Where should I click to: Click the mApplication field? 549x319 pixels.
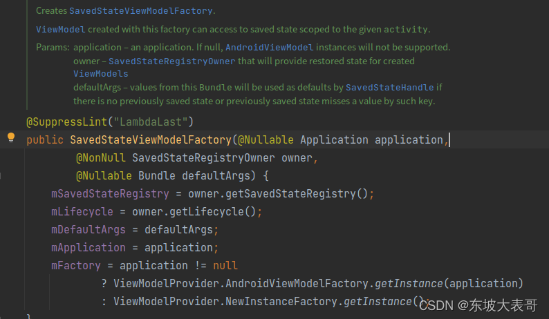(x=89, y=248)
